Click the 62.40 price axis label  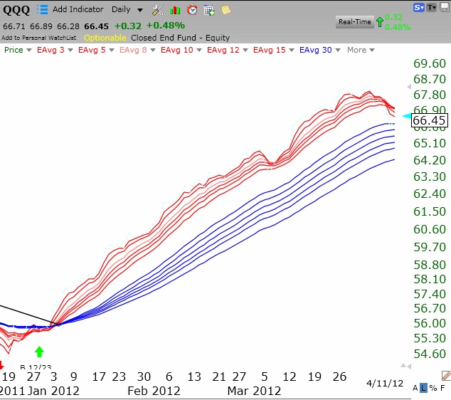point(430,194)
